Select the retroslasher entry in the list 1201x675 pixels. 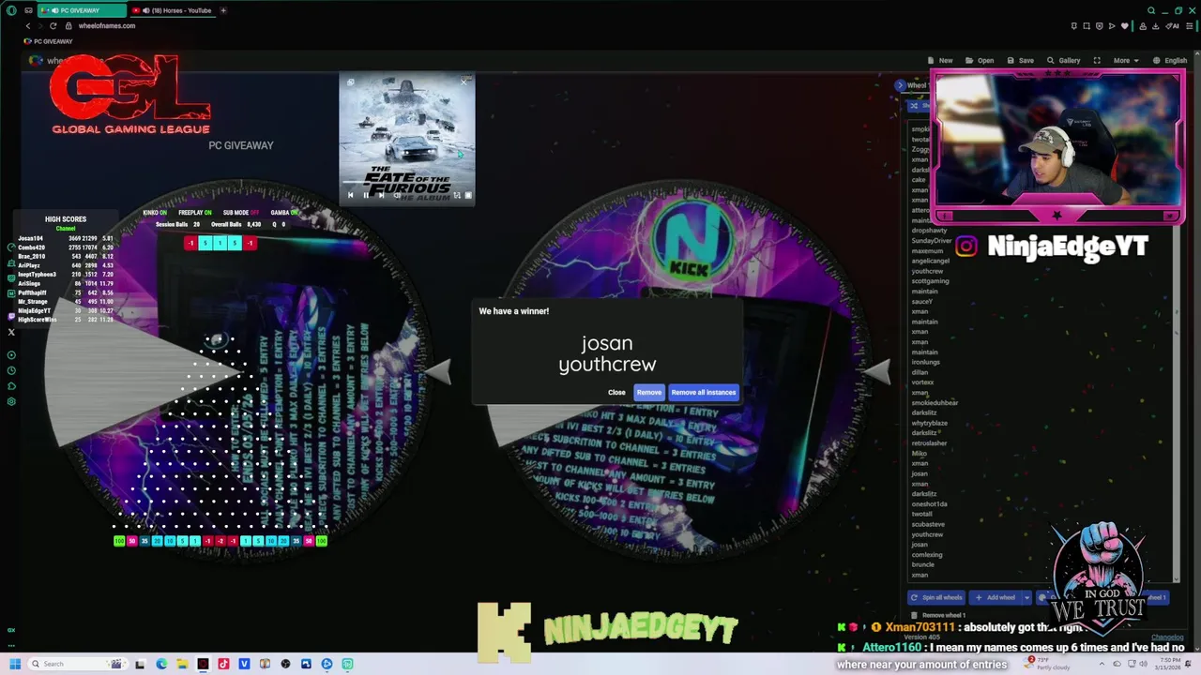pos(929,443)
